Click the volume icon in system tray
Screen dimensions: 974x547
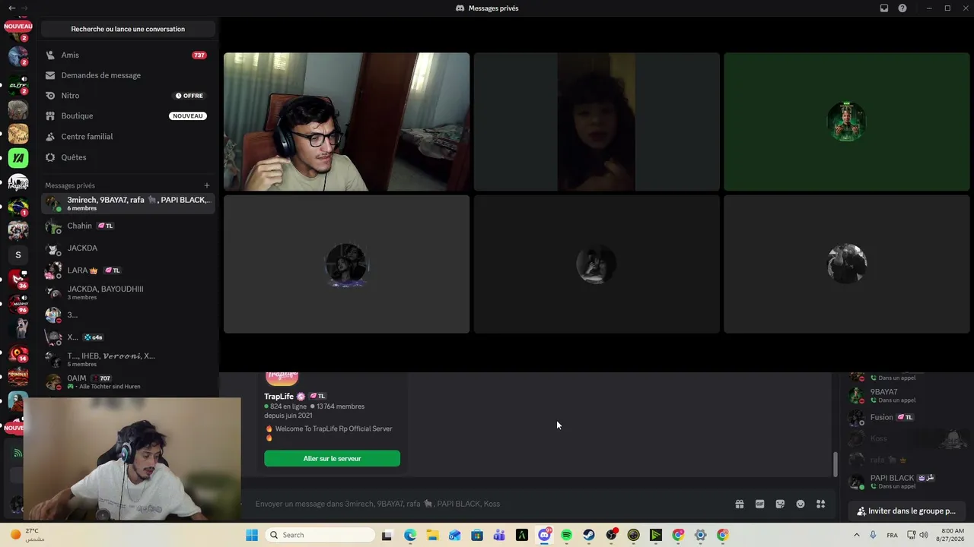pos(924,535)
